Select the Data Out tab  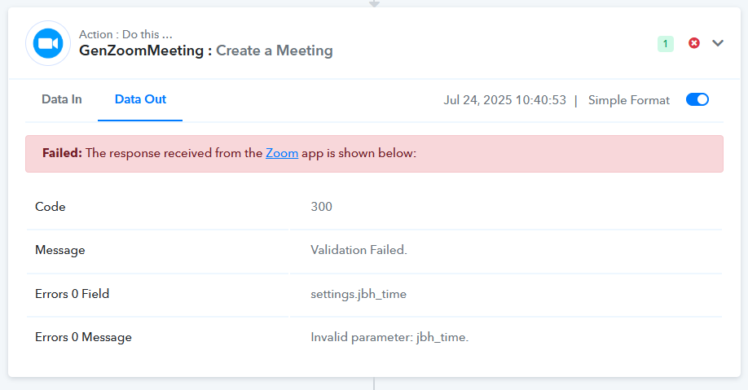[x=140, y=99]
